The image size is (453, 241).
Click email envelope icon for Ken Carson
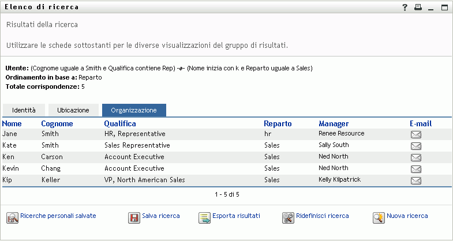415,157
